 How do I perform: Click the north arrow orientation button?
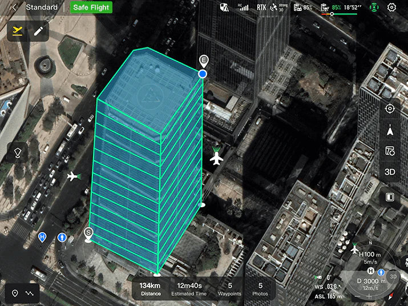pyautogui.click(x=390, y=130)
